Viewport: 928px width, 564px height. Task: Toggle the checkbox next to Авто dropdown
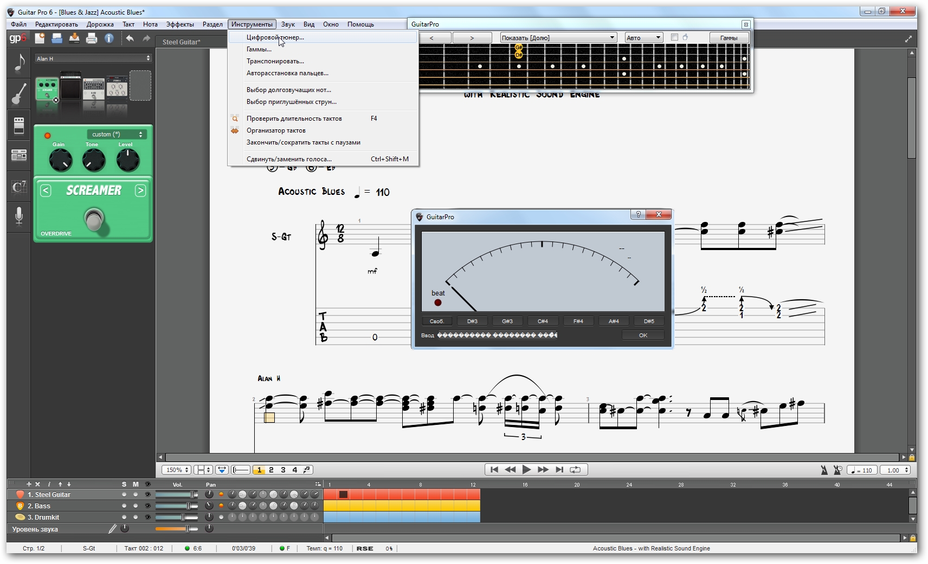pyautogui.click(x=674, y=37)
